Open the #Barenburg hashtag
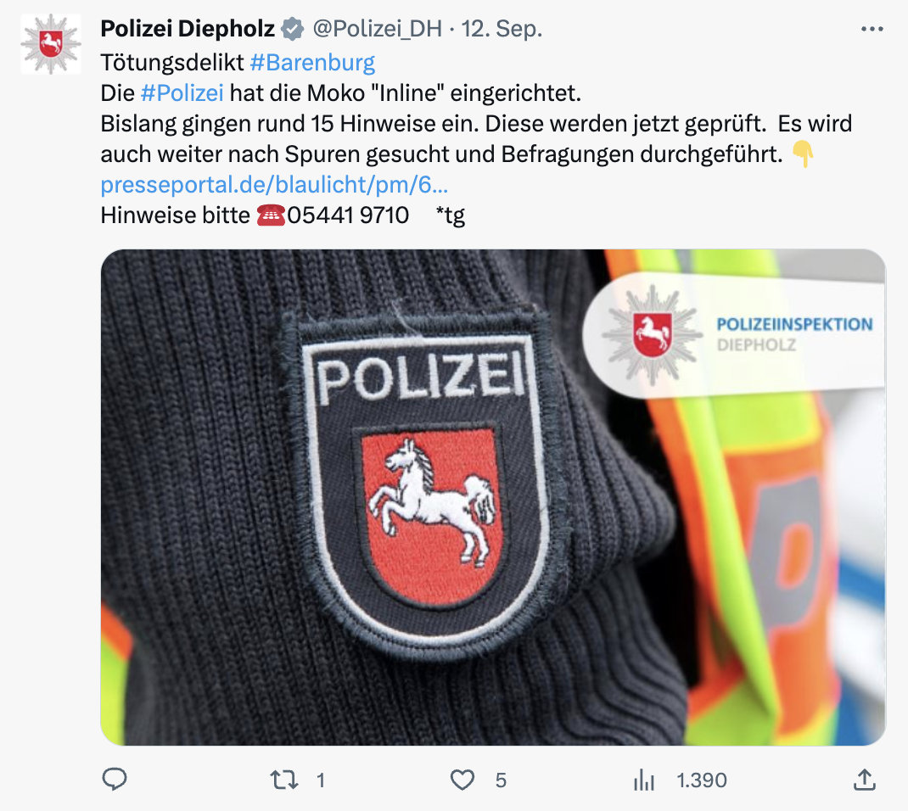Image resolution: width=908 pixels, height=811 pixels. tap(312, 62)
